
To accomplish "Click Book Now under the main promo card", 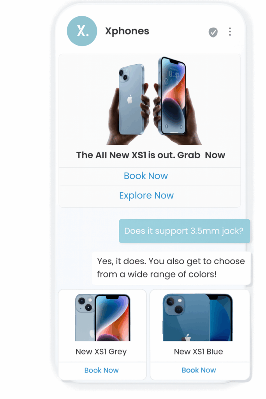I will click(x=146, y=176).
